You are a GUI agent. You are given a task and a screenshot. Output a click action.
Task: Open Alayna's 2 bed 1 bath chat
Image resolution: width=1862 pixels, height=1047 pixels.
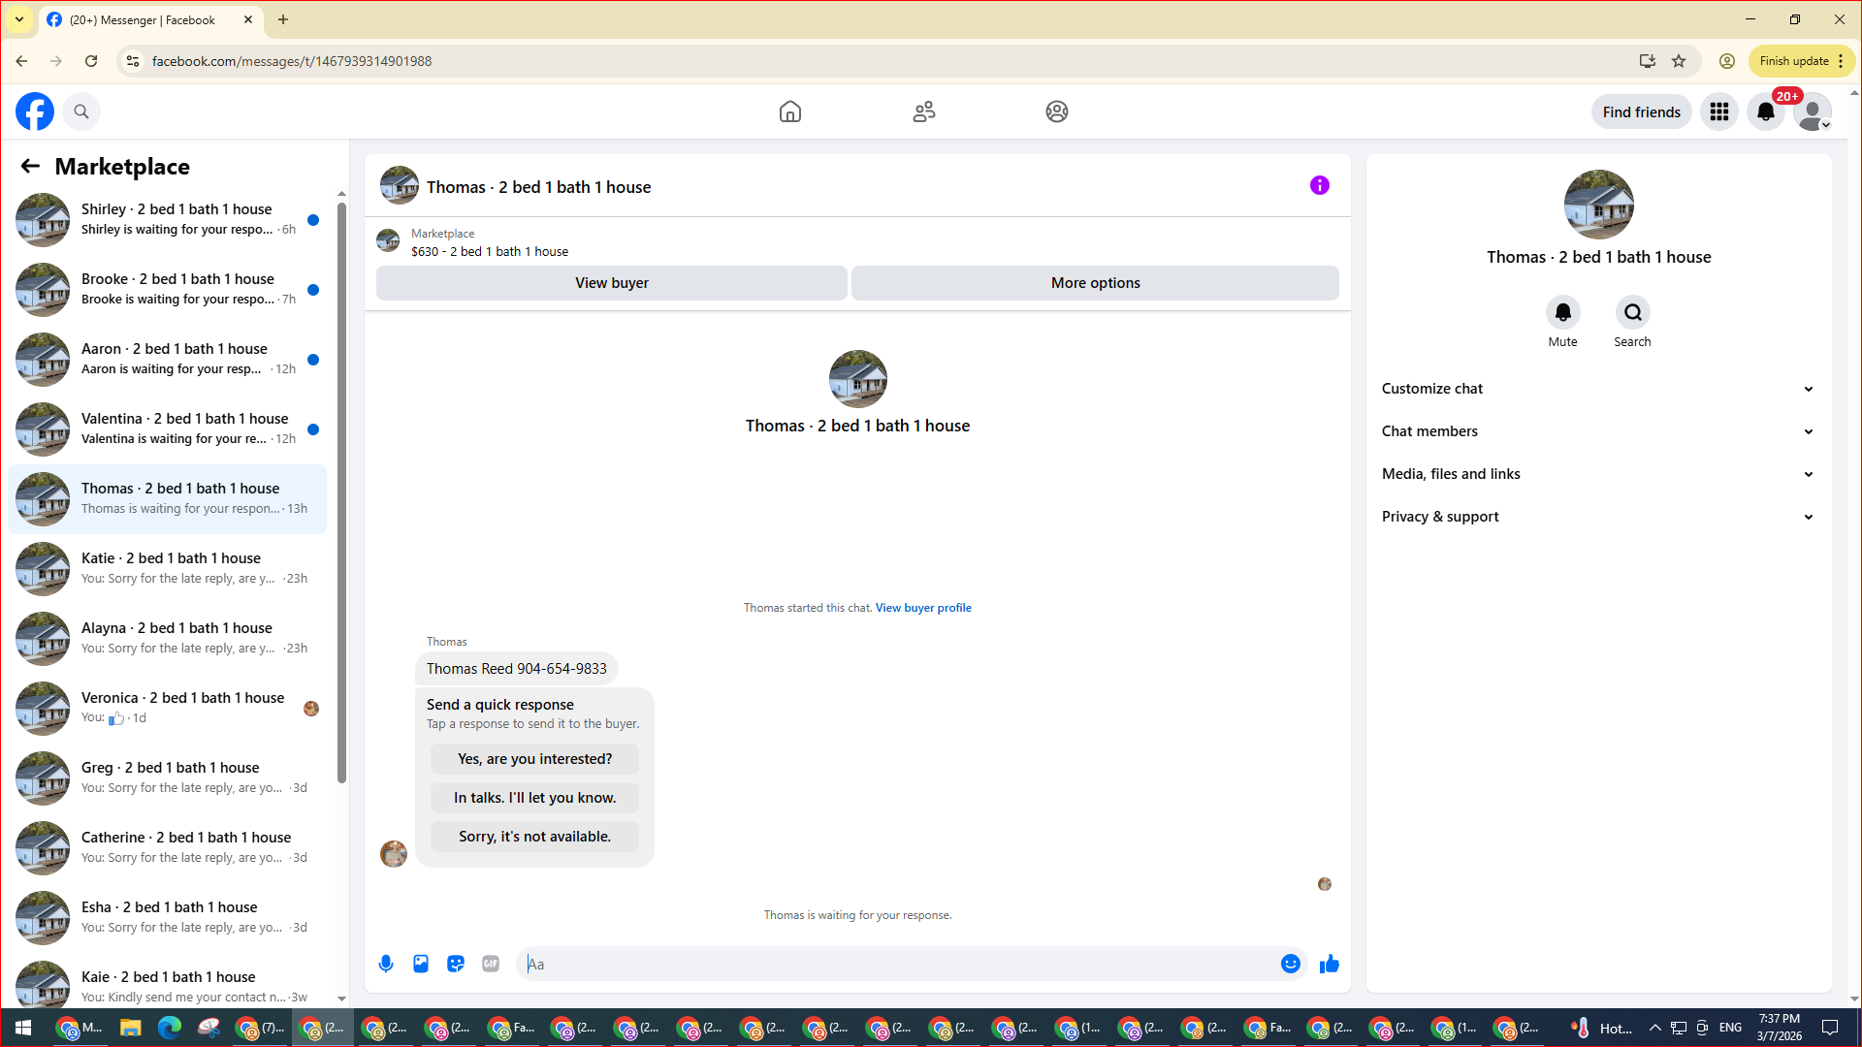168,639
